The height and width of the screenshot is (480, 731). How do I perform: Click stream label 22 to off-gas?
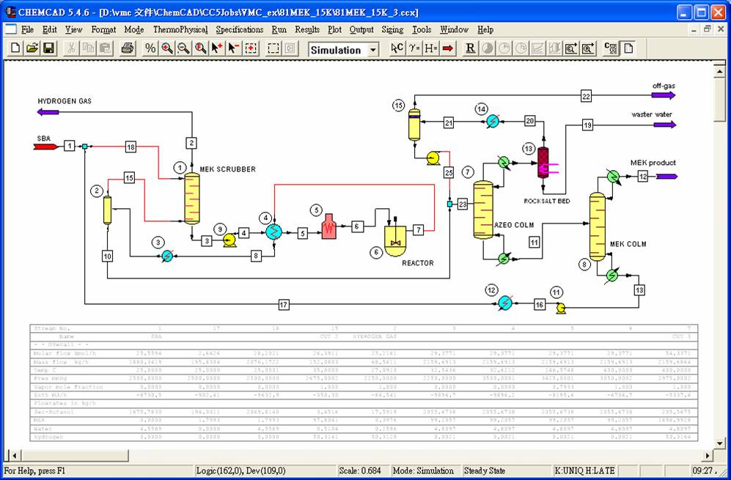(586, 97)
